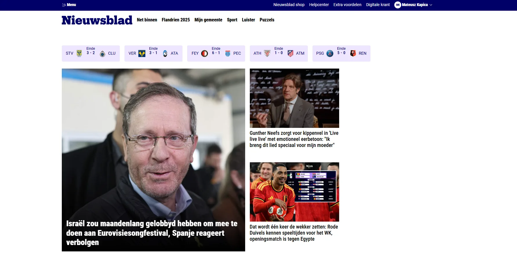The width and height of the screenshot is (517, 254).
Task: Click the PSG club crest
Action: [x=330, y=54]
